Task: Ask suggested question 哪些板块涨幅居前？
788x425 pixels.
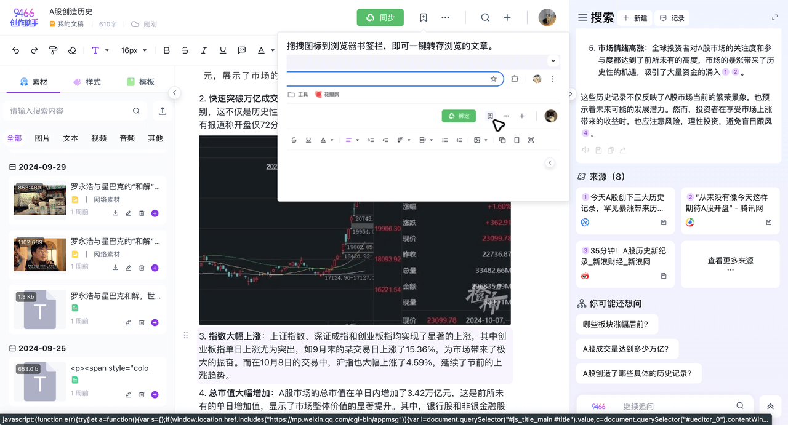Action: [617, 324]
